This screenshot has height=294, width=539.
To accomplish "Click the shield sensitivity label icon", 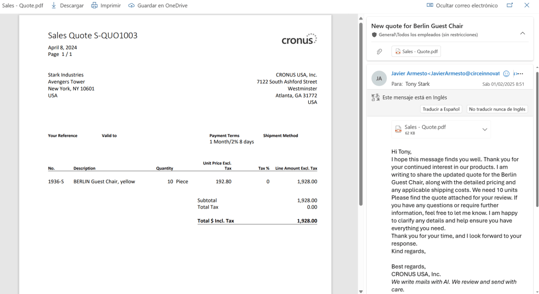I will point(374,35).
